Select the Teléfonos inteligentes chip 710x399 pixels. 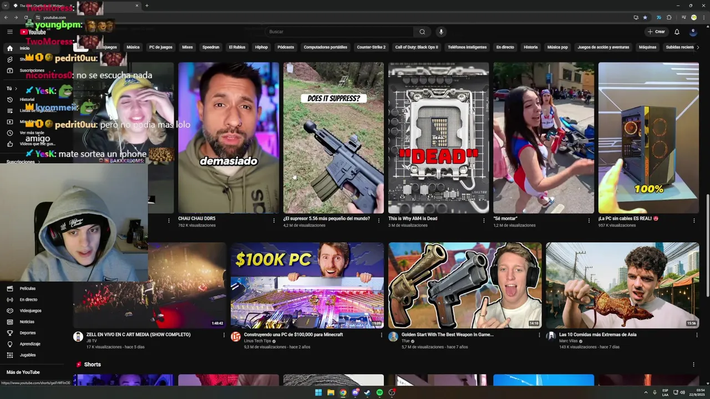[467, 47]
